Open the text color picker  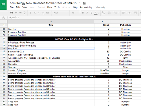tap(96, 13)
